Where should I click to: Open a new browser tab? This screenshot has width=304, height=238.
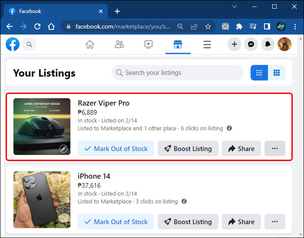[117, 11]
